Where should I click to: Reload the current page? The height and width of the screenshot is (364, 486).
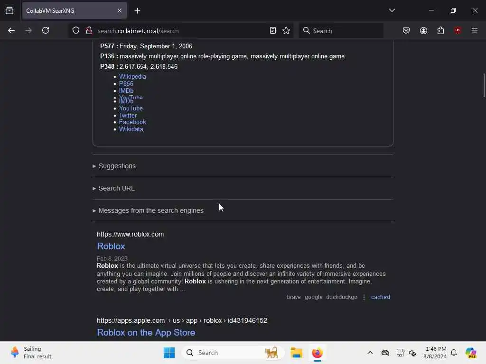click(x=46, y=30)
